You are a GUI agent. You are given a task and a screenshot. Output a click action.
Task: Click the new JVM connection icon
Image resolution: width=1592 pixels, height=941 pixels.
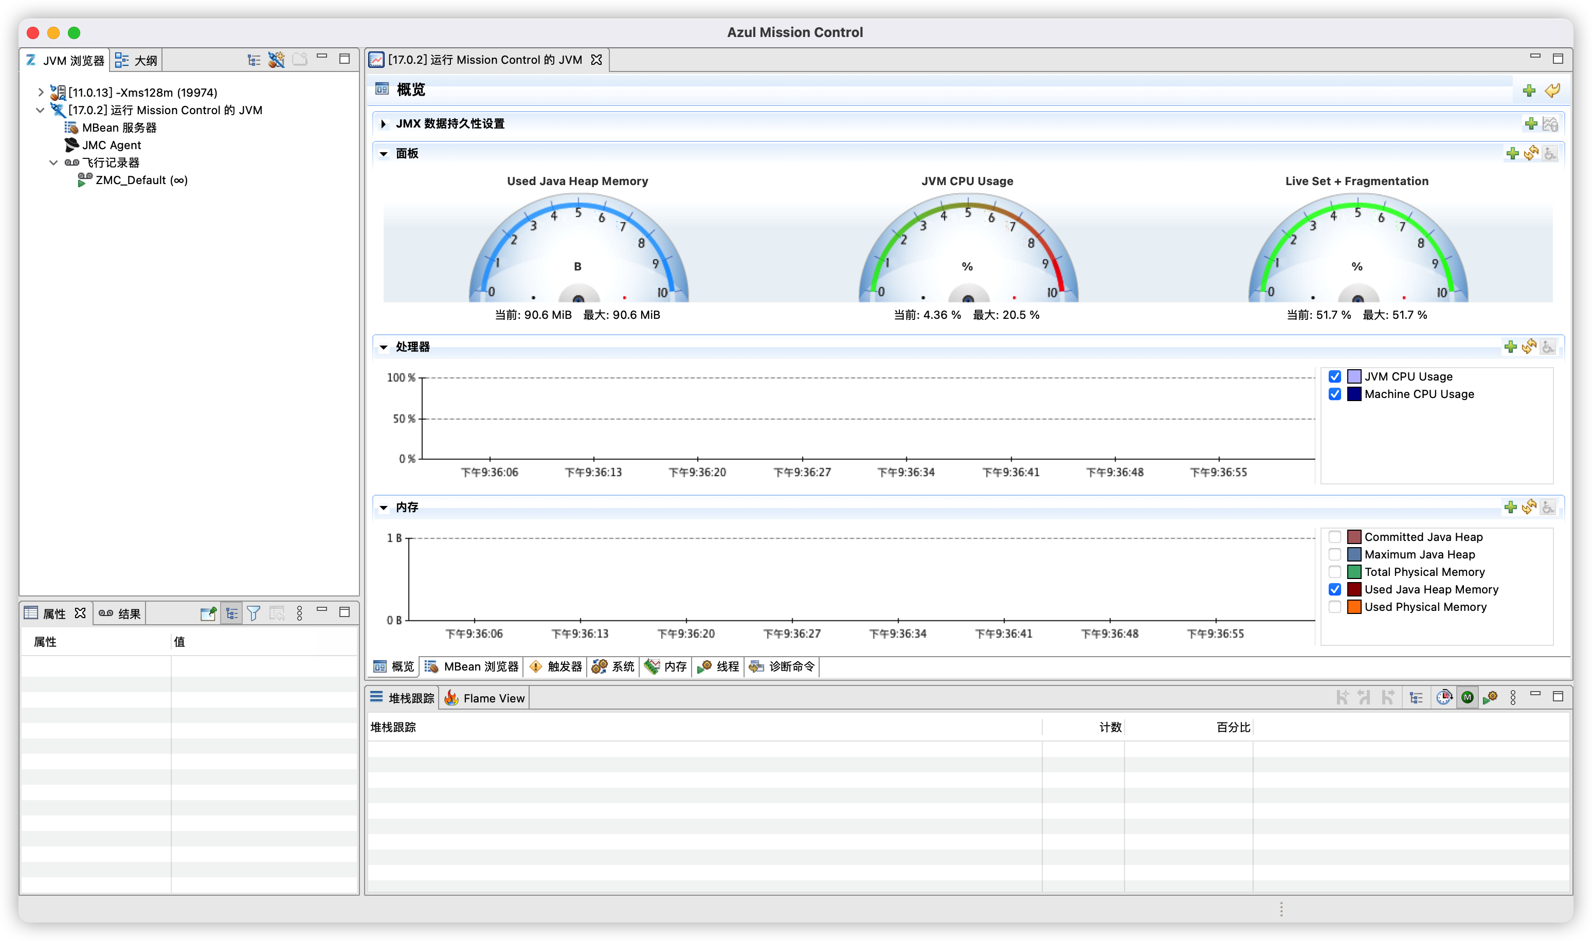tap(277, 60)
